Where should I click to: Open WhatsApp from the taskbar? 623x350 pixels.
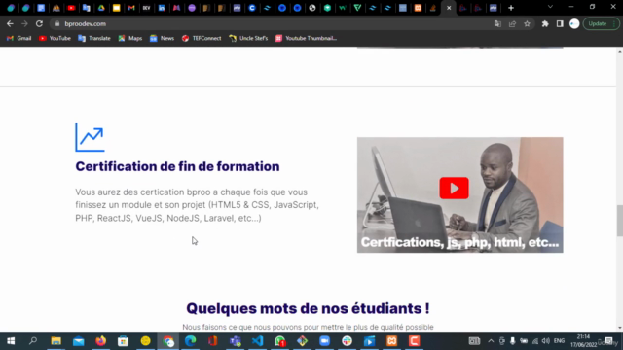[280, 341]
